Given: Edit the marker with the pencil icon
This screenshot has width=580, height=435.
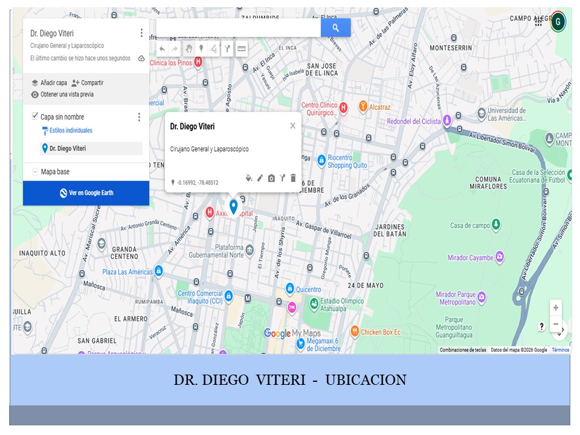Looking at the screenshot, I should click(260, 178).
